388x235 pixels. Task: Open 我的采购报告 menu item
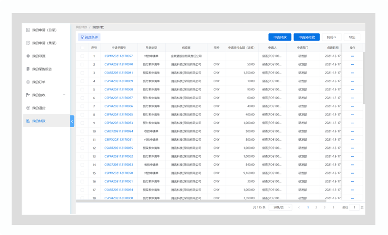coord(47,69)
